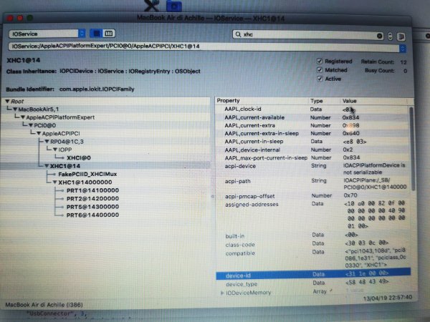Select FakePCIID_XHCIMux entry
Screen dimensions: 430x322
(87, 174)
